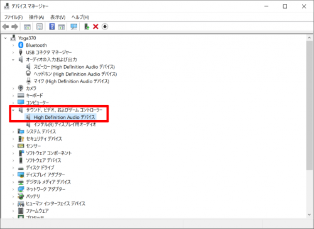Select デジタル メディア デバイス row
314x229 pixels.
(48, 182)
